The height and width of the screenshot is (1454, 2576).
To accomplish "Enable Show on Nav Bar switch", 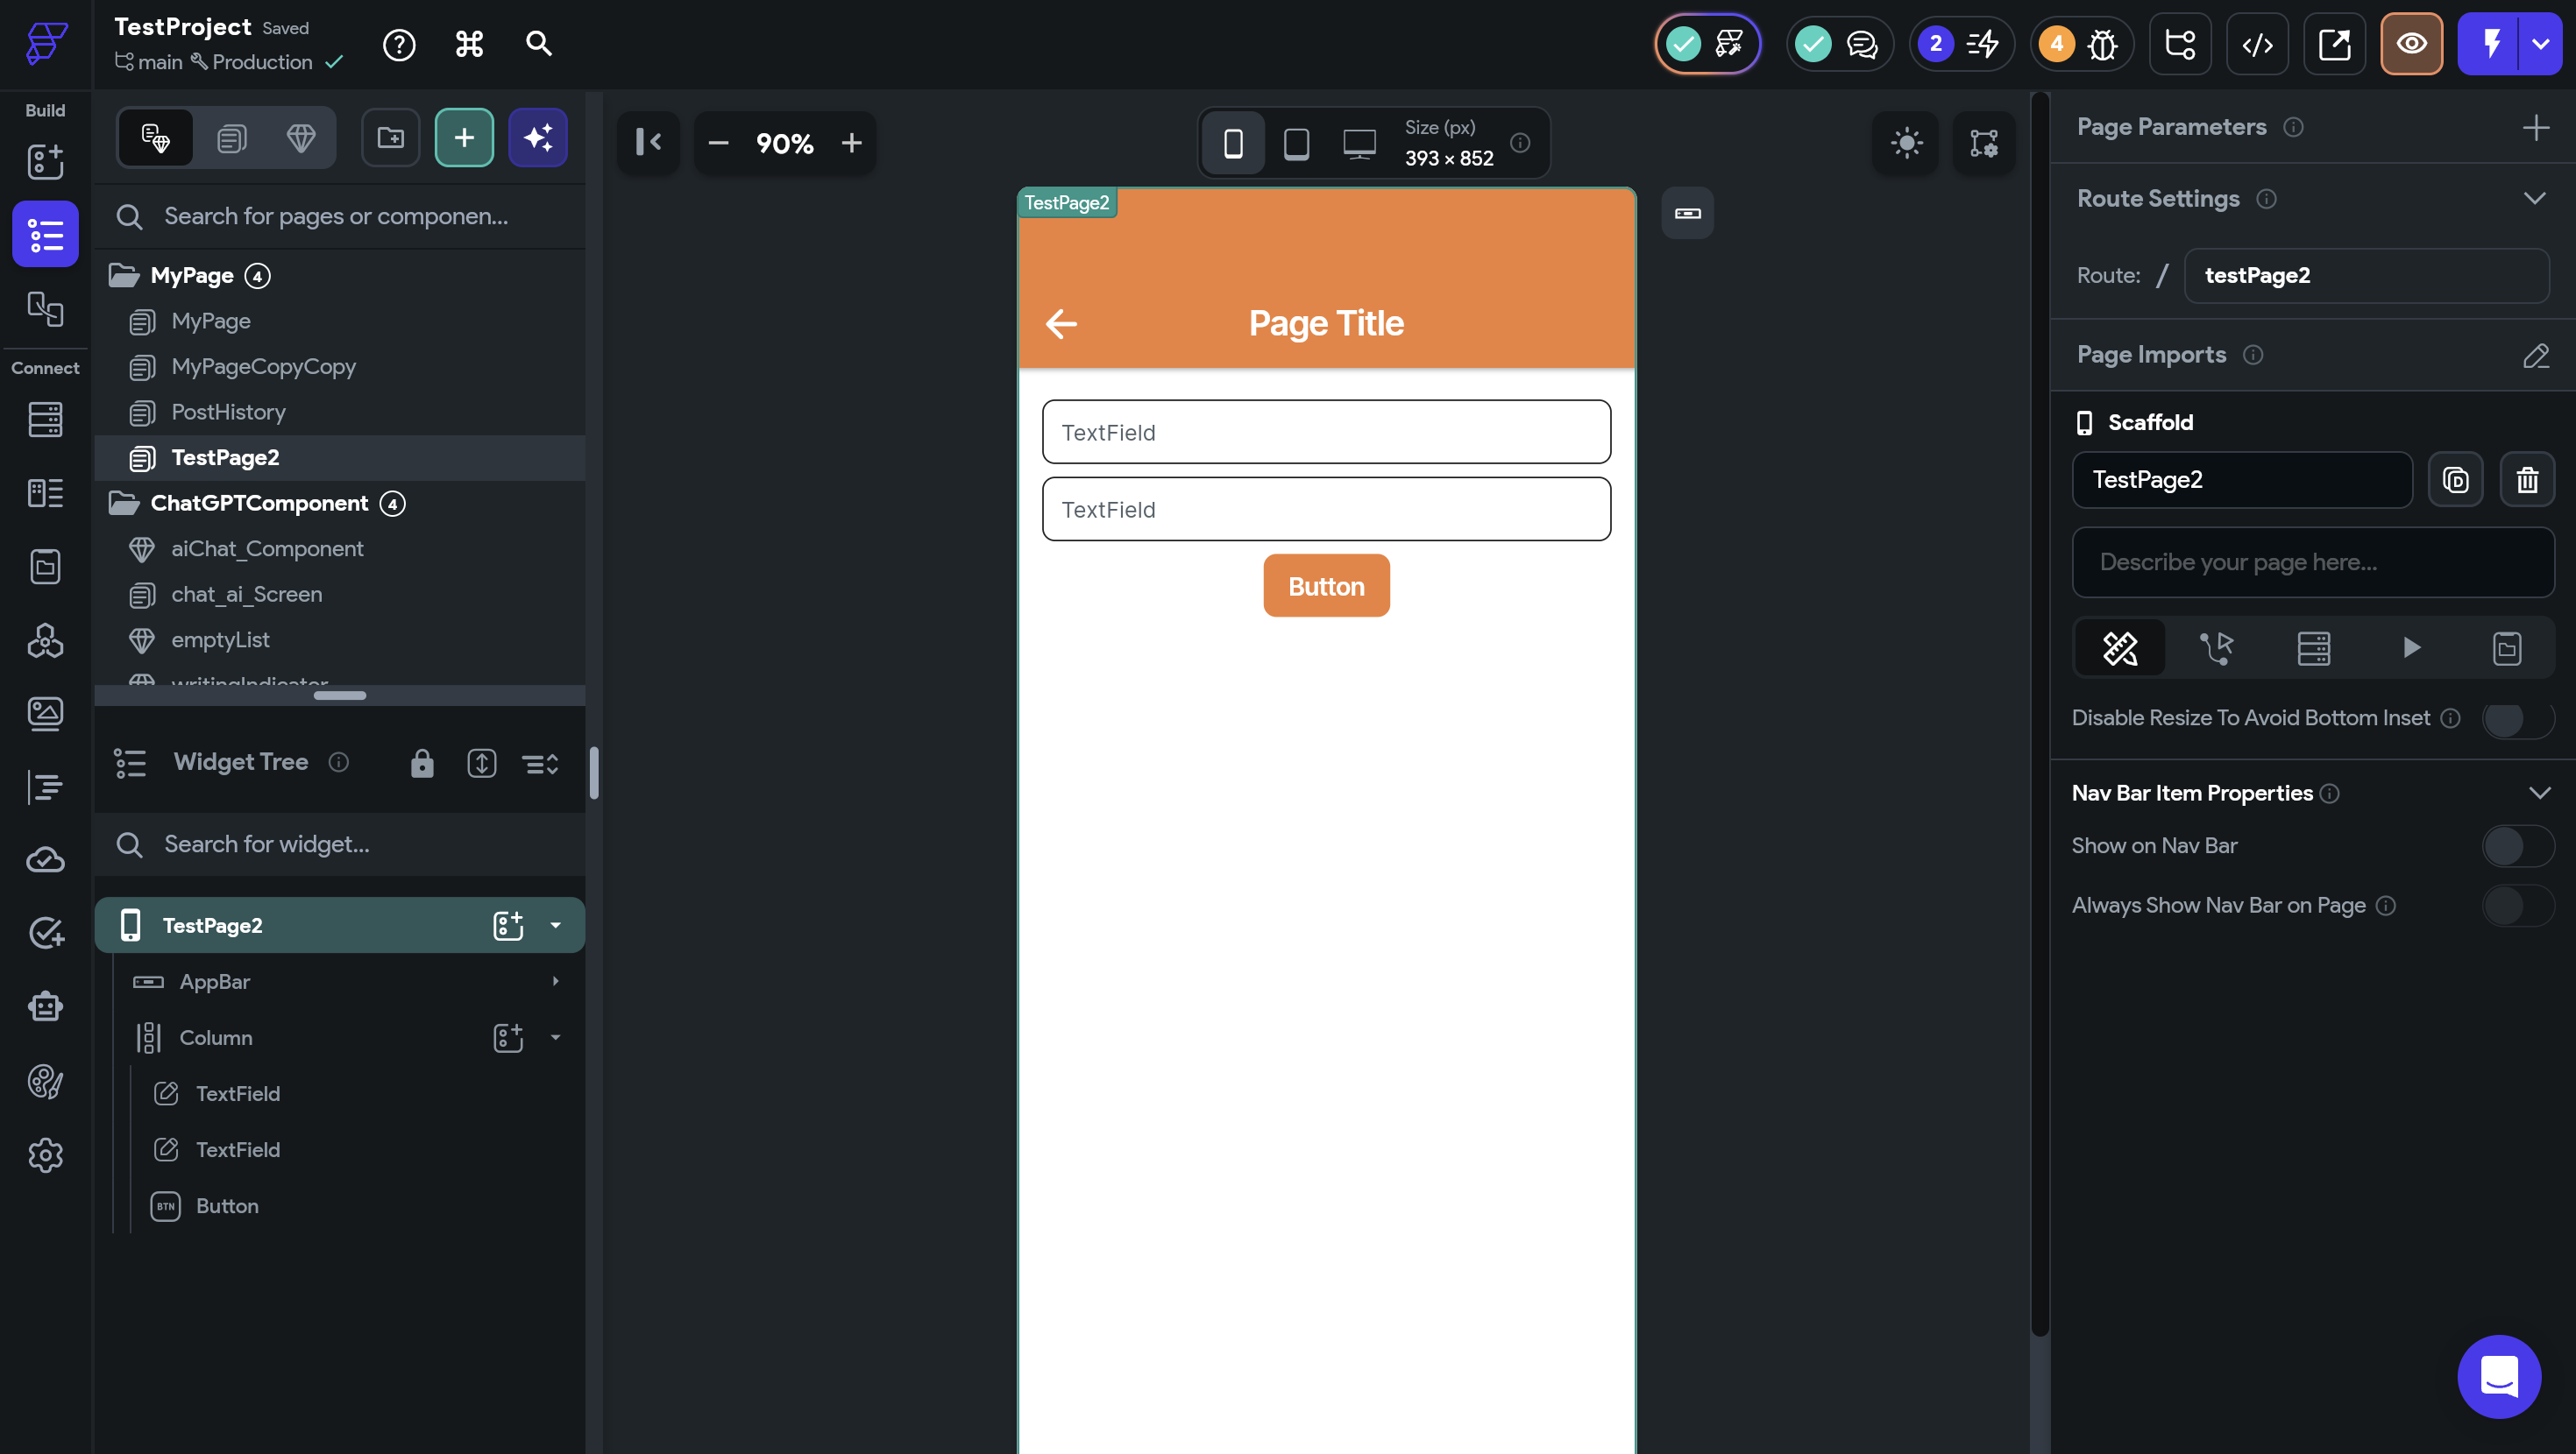I will coord(2517,846).
